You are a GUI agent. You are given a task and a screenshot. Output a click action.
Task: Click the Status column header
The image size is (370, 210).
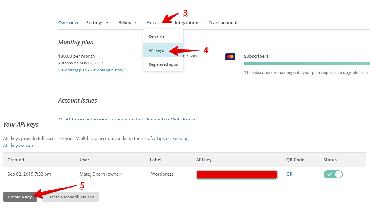pos(330,160)
